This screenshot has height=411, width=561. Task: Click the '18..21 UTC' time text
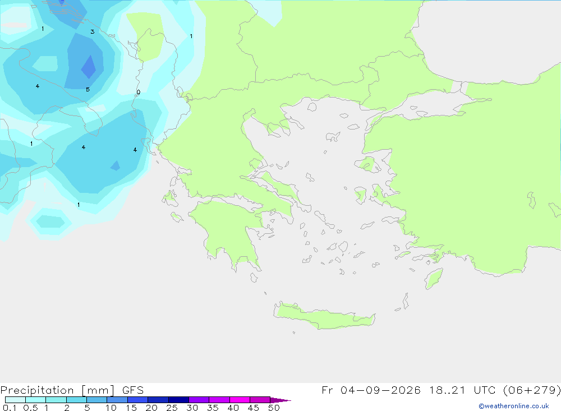[x=463, y=390]
